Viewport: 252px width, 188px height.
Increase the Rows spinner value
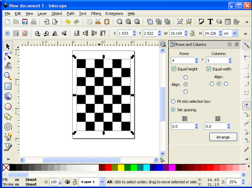pyautogui.click(x=197, y=59)
